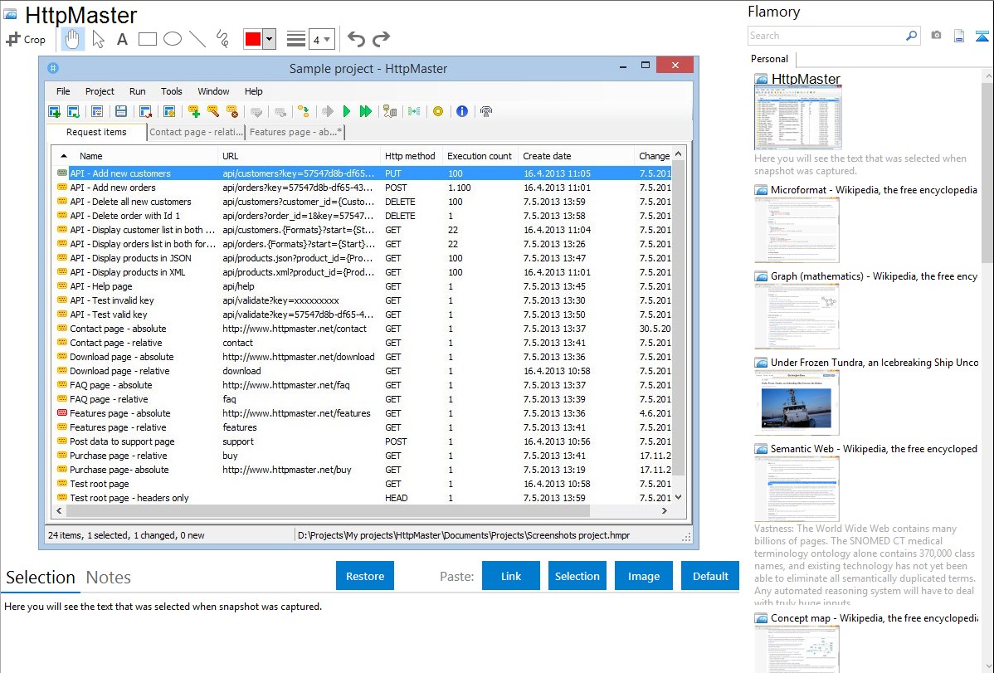Click the red color swatch
The height and width of the screenshot is (673, 994).
(252, 39)
